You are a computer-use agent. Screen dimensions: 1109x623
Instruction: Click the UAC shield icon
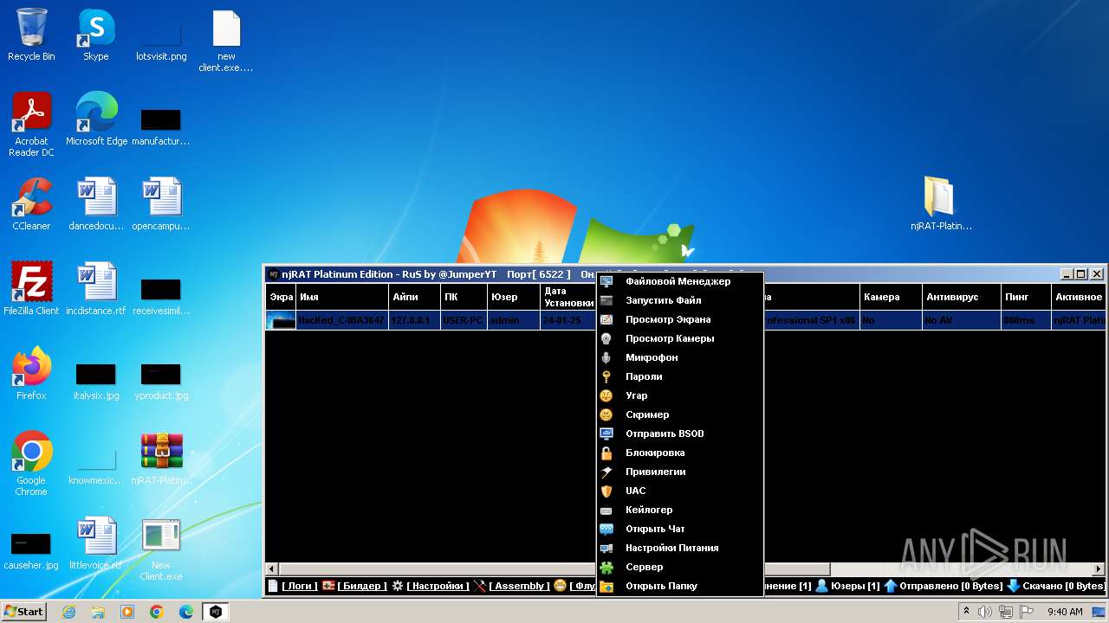[606, 491]
